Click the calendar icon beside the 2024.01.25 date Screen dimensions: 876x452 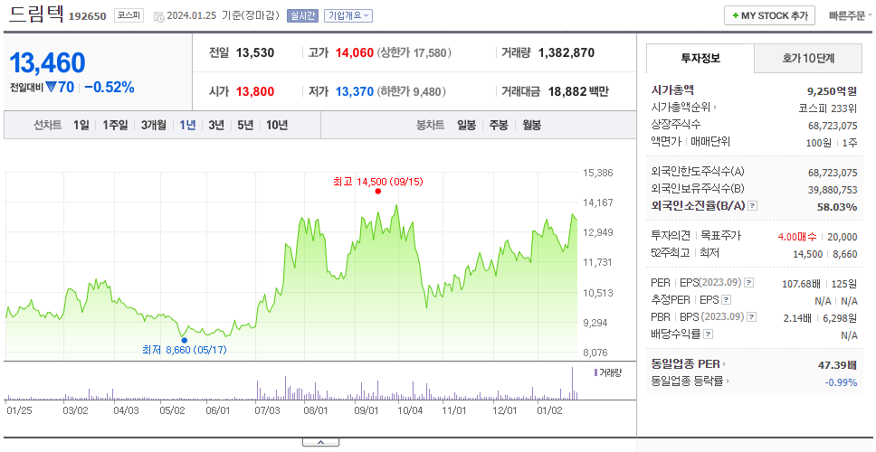[158, 16]
